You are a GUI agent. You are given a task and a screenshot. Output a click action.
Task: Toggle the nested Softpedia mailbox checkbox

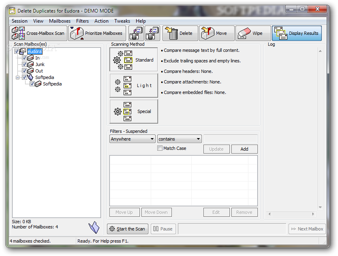point(32,84)
